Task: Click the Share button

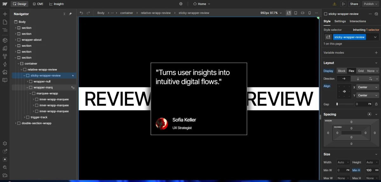Action: click(354, 4)
